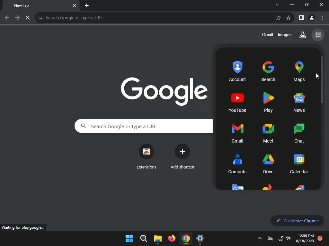329x246 pixels.
Task: Select the New Tab tab
Action: [x=40, y=5]
